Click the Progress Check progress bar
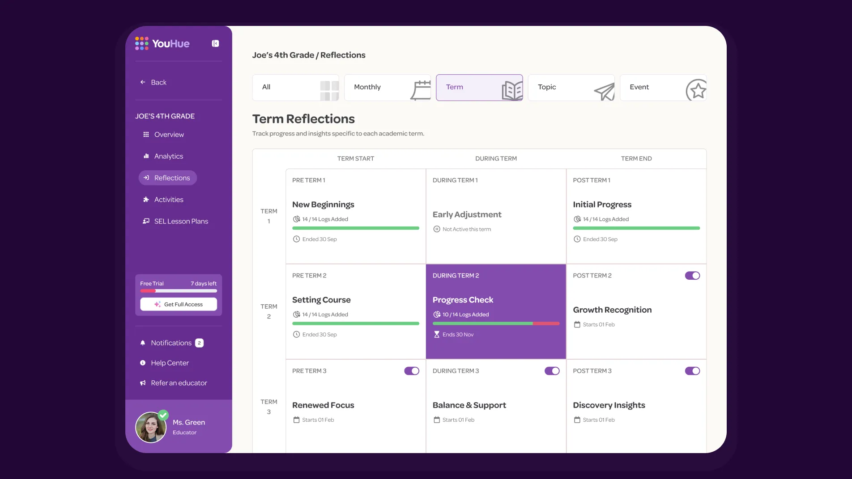 [x=496, y=324]
